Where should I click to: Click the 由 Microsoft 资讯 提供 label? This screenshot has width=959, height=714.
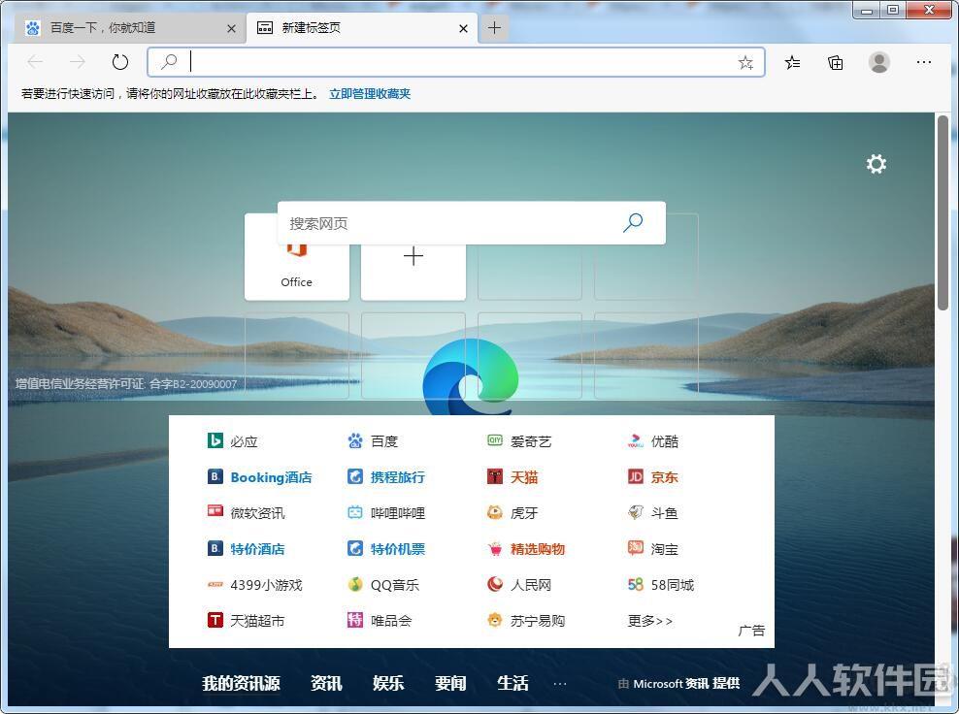click(x=678, y=683)
